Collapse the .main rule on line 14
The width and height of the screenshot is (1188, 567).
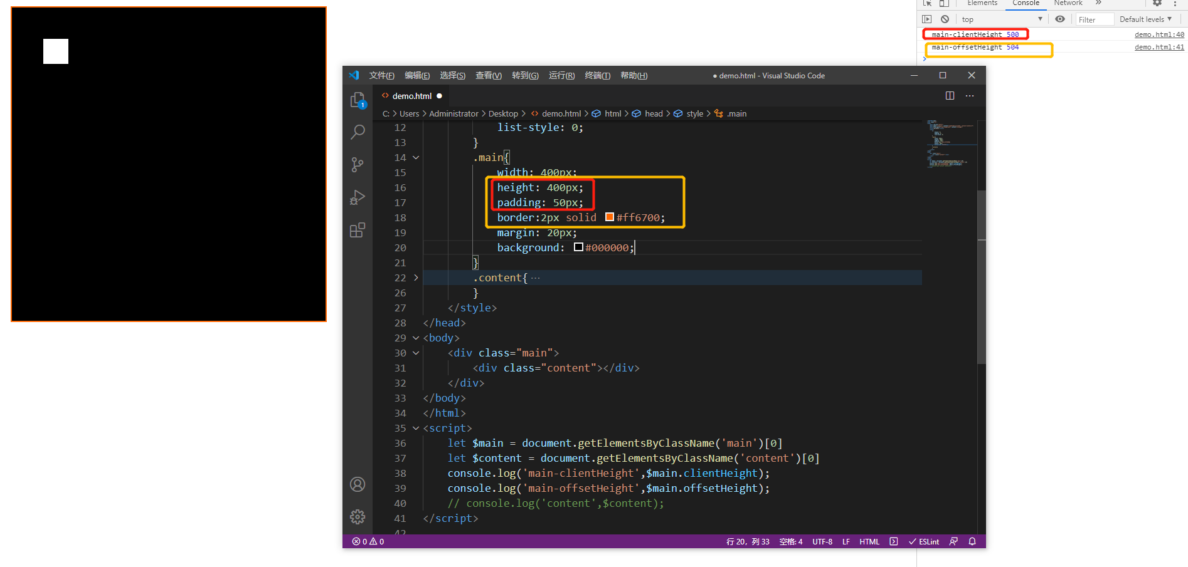click(x=416, y=158)
